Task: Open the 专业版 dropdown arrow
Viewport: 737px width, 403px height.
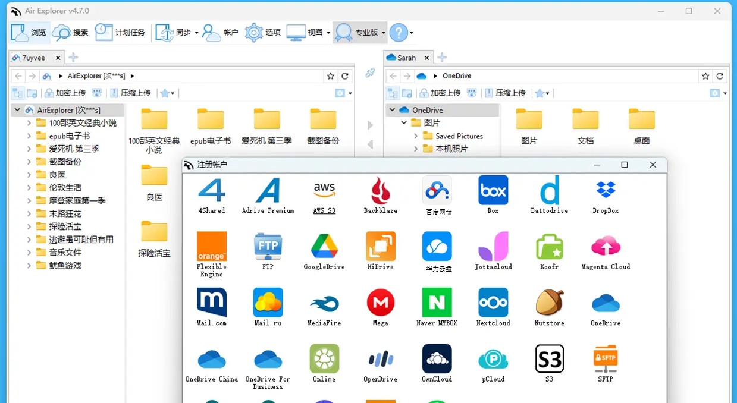Action: coord(384,33)
